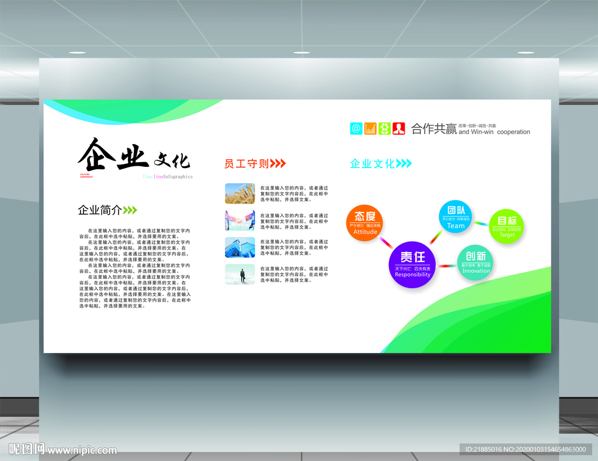Click the red 员工守则 heading
598x461 pixels.
pos(247,164)
